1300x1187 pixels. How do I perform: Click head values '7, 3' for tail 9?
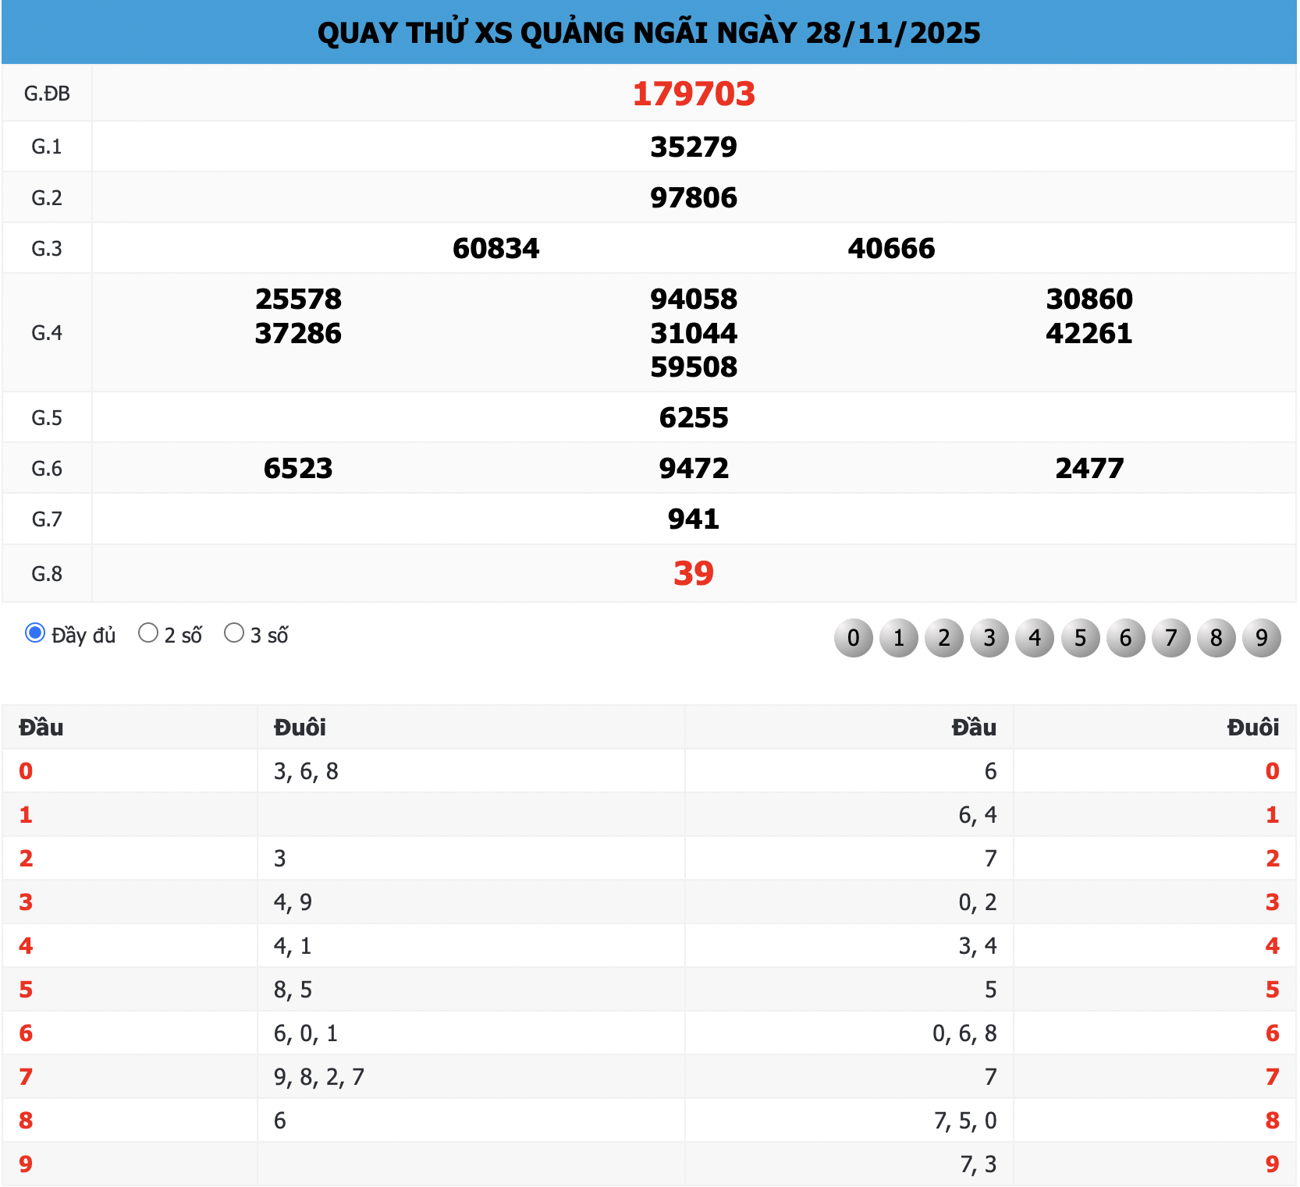[979, 1164]
